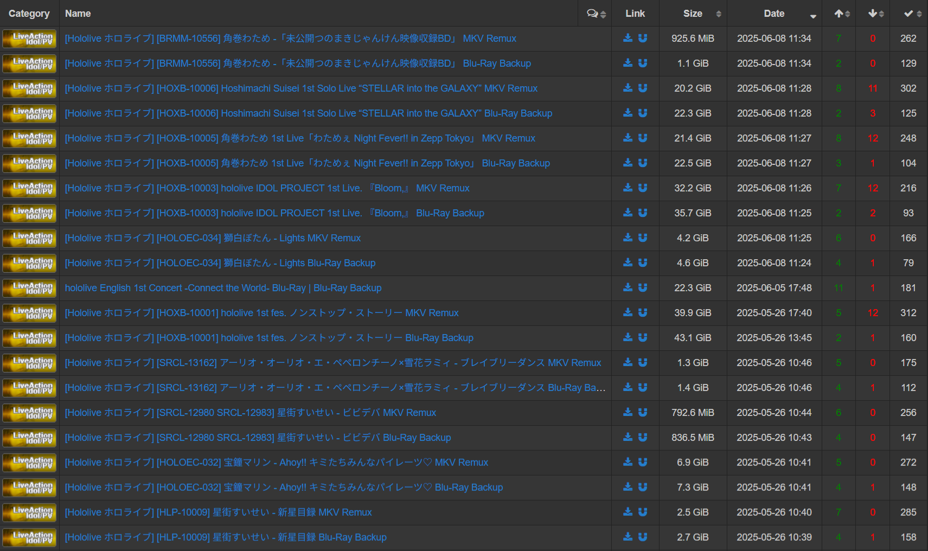Sort the list by Size column
The width and height of the screenshot is (928, 551).
(693, 14)
